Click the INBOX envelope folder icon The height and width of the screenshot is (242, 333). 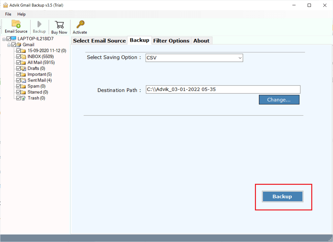click(23, 57)
